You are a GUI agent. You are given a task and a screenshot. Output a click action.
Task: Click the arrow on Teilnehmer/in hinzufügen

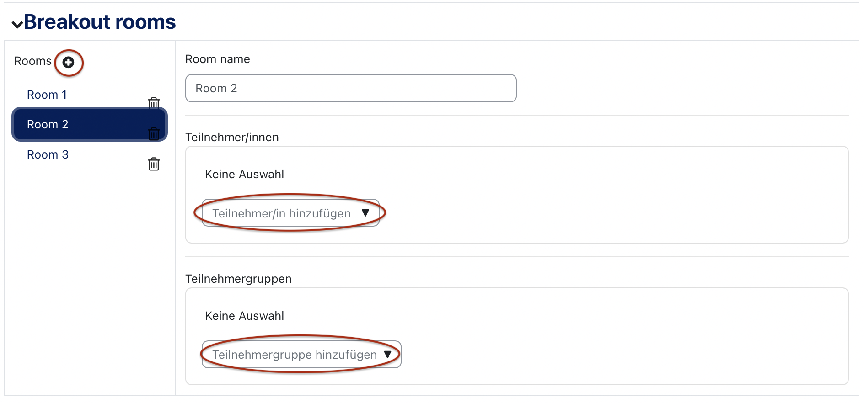[365, 213]
